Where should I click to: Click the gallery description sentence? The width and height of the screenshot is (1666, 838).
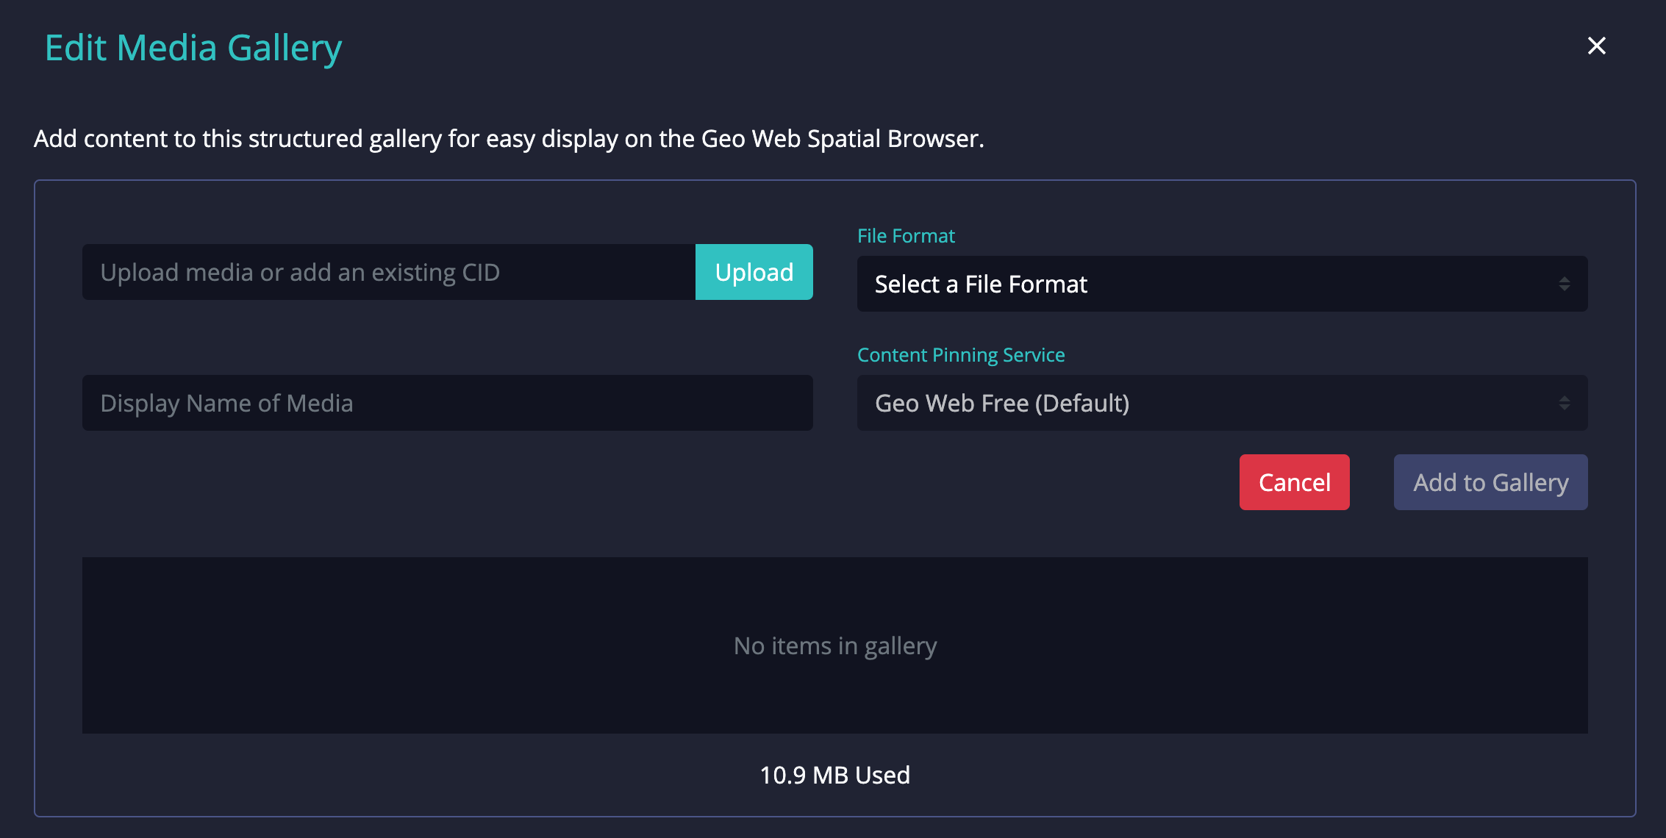[x=509, y=138]
